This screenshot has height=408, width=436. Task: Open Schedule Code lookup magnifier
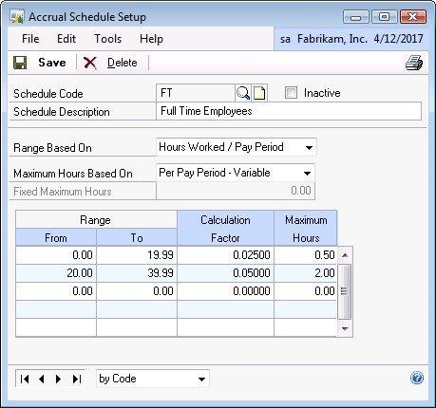coord(243,93)
